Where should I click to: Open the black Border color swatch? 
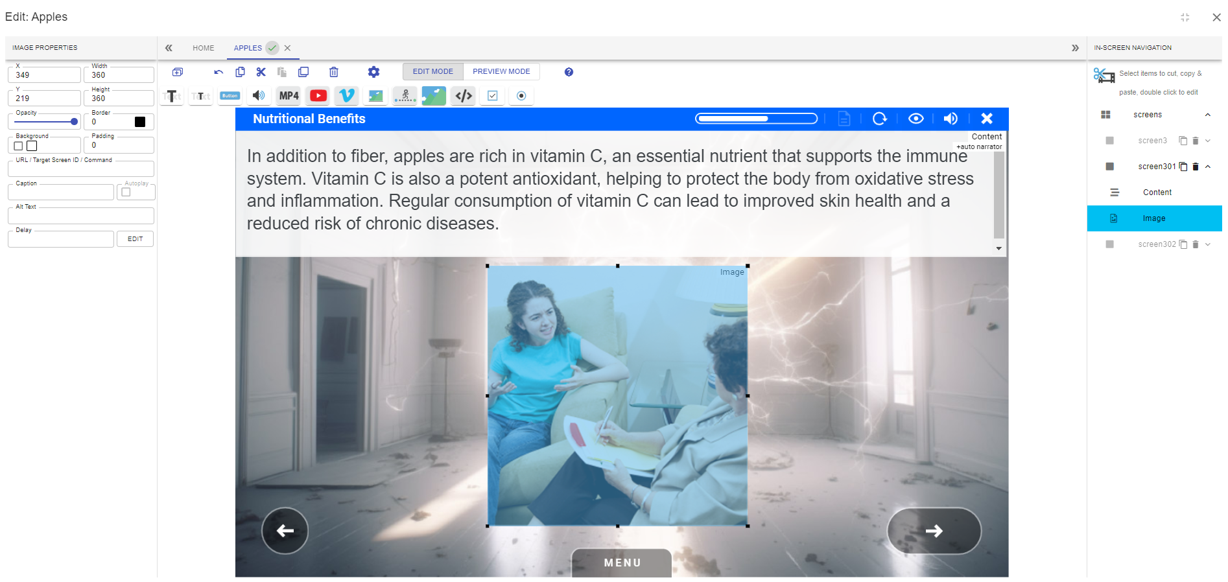pos(140,122)
